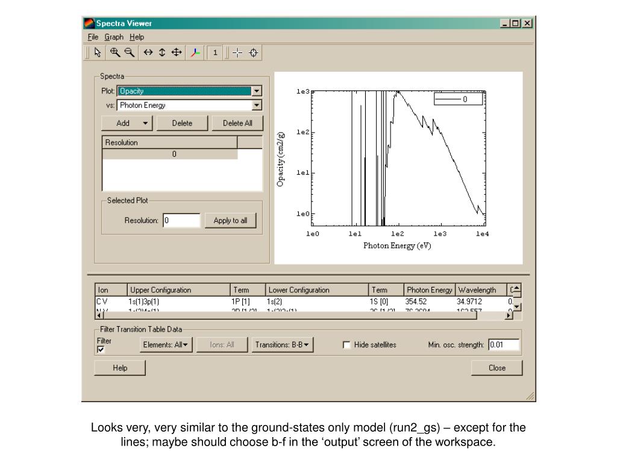This screenshot has width=617, height=463.
Task: Click the Apply to all button
Action: click(230, 221)
